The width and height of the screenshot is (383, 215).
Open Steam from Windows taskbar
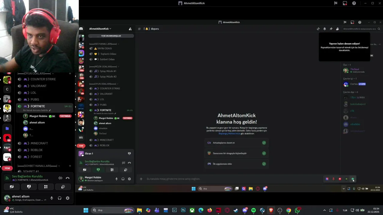point(236,210)
